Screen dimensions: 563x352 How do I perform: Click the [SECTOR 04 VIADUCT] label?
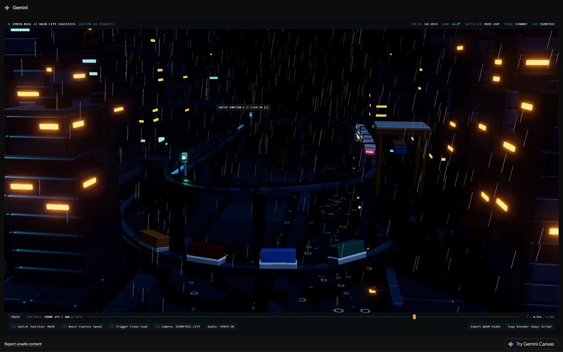point(96,24)
